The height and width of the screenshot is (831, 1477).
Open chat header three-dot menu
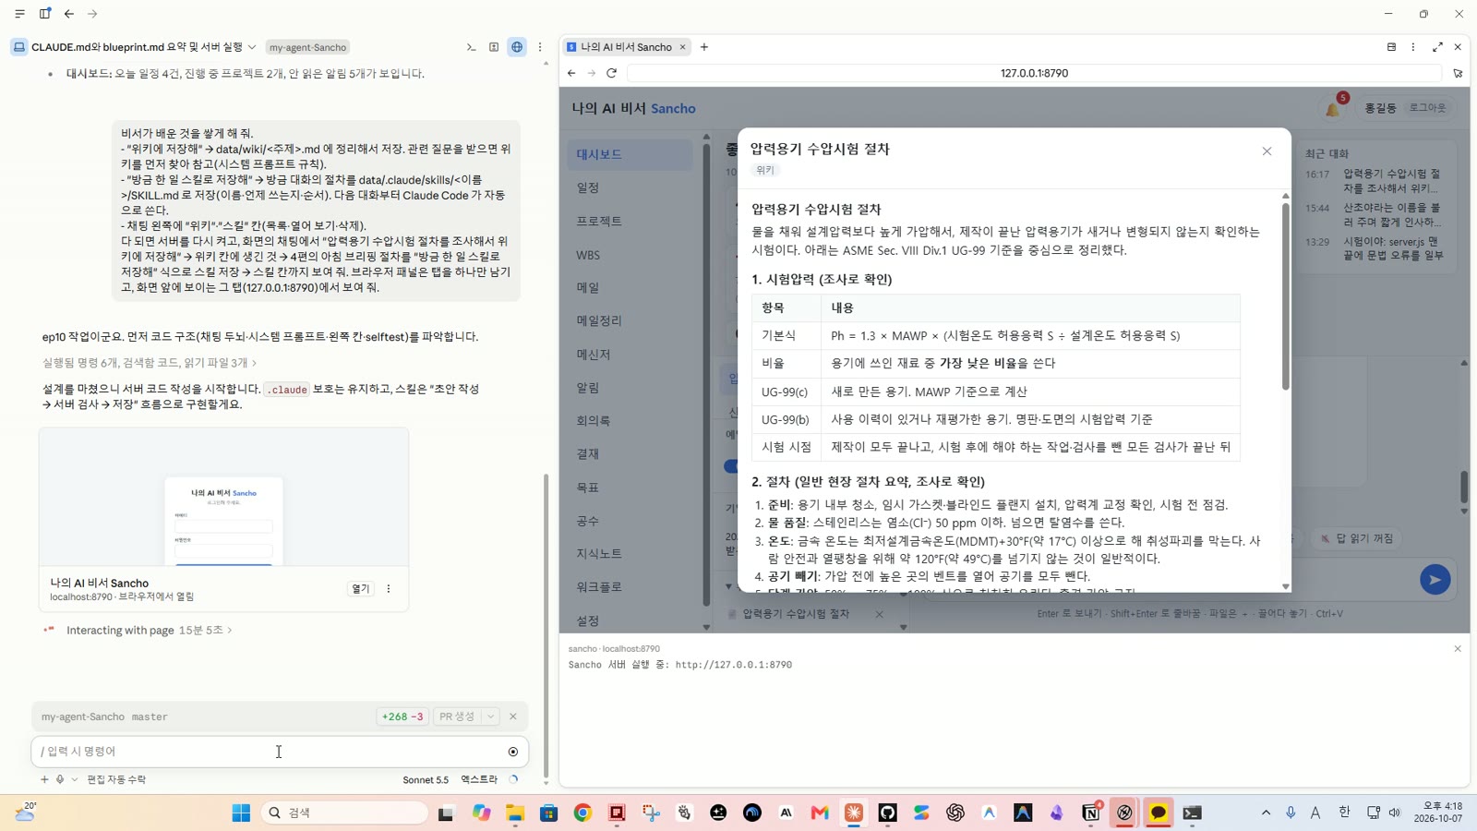pos(540,47)
